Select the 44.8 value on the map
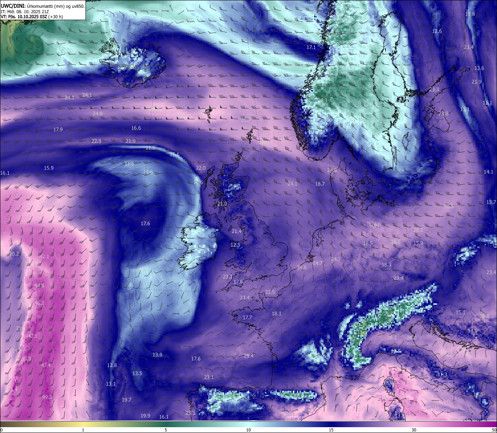 click(39, 286)
